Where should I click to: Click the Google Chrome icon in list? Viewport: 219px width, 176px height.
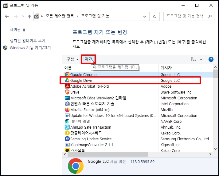(x=67, y=74)
